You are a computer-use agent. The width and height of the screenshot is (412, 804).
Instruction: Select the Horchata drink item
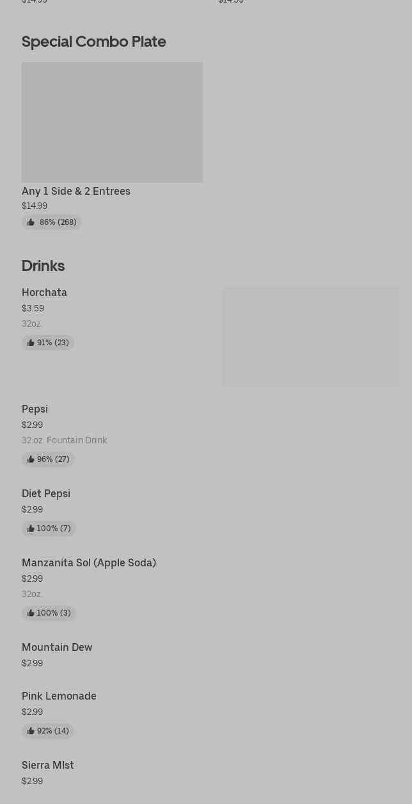pos(44,293)
